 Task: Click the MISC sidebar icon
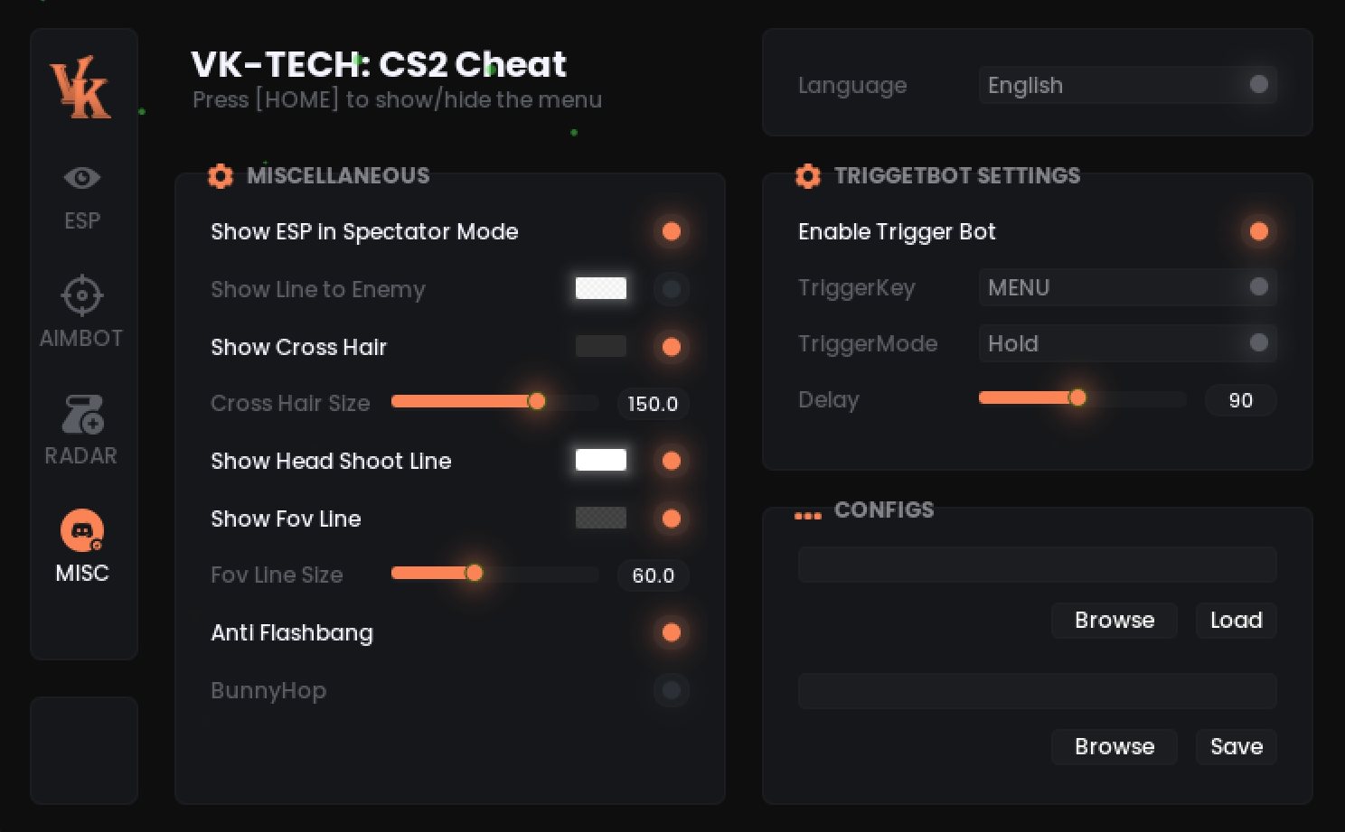pyautogui.click(x=82, y=531)
